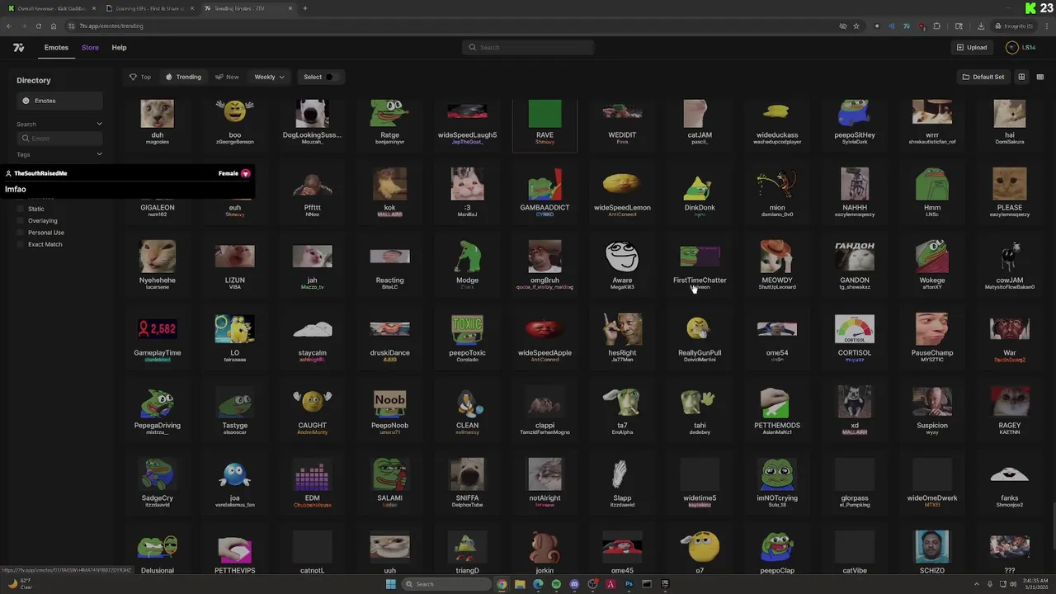Click the Windows Start button
Viewport: 1056px width, 594px height.
click(390, 584)
